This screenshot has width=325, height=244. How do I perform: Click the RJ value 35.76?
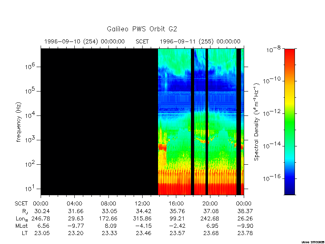point(178,211)
